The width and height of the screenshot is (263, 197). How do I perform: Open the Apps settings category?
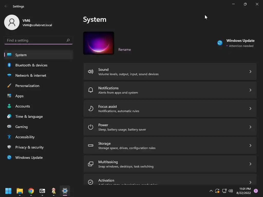pyautogui.click(x=39, y=96)
